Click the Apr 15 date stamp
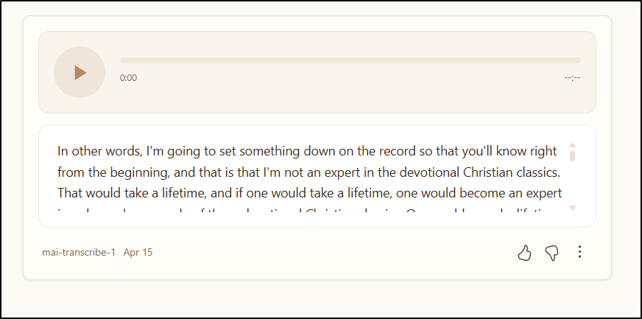Viewport: 642px width, 319px height. click(138, 252)
